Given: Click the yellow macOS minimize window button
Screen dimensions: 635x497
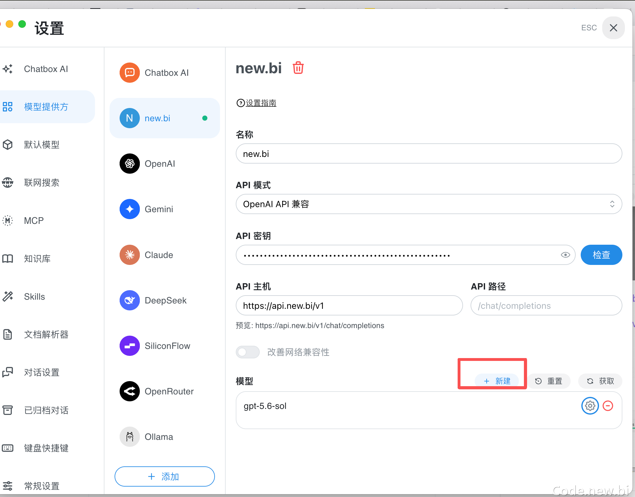Looking at the screenshot, I should click(x=9, y=24).
